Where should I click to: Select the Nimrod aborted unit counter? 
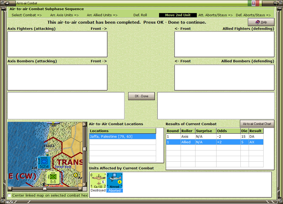114,182
